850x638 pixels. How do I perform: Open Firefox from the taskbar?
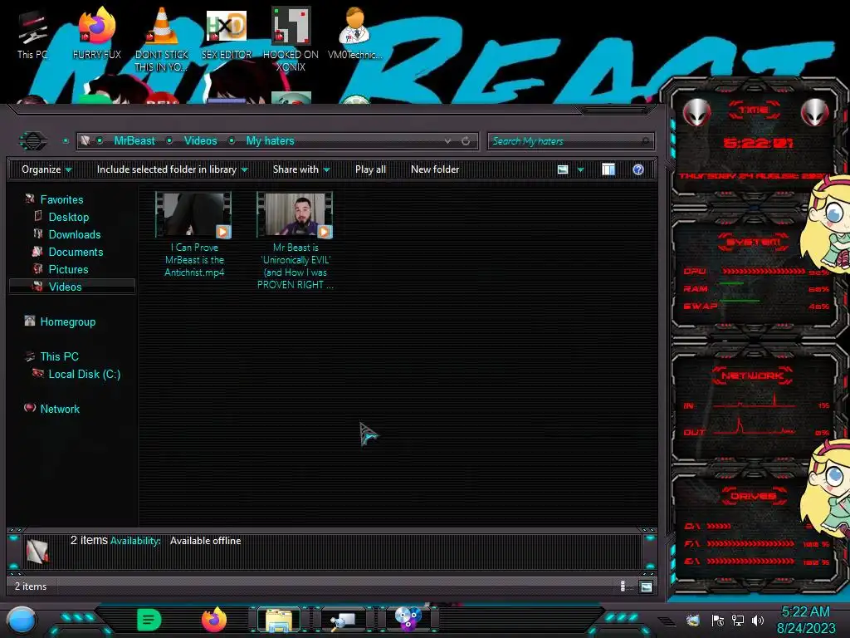click(x=214, y=620)
